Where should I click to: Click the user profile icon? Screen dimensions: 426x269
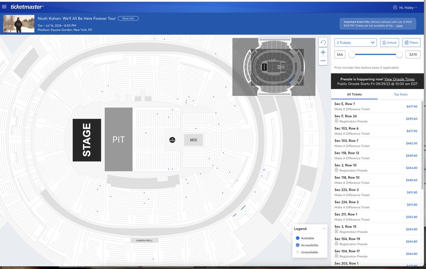395,7
